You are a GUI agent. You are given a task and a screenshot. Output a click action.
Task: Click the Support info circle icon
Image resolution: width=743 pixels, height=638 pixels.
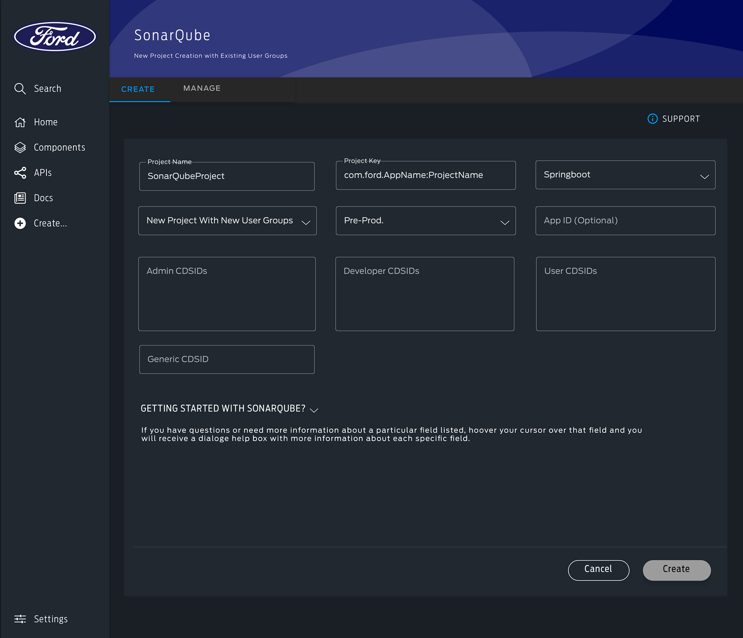tap(652, 119)
